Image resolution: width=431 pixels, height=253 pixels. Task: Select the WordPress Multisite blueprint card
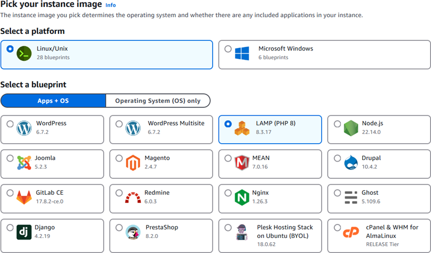160,129
